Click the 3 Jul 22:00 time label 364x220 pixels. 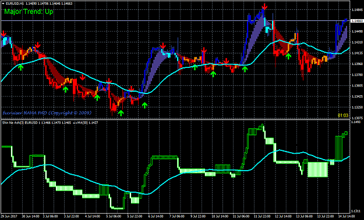[x=71, y=217]
